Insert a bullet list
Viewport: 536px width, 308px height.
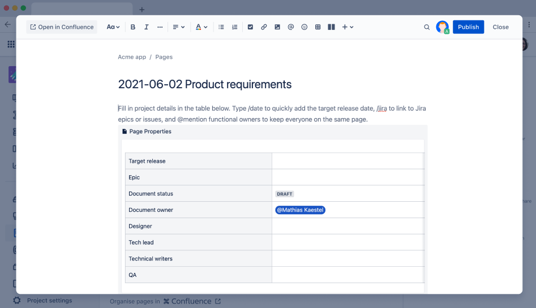coord(221,27)
